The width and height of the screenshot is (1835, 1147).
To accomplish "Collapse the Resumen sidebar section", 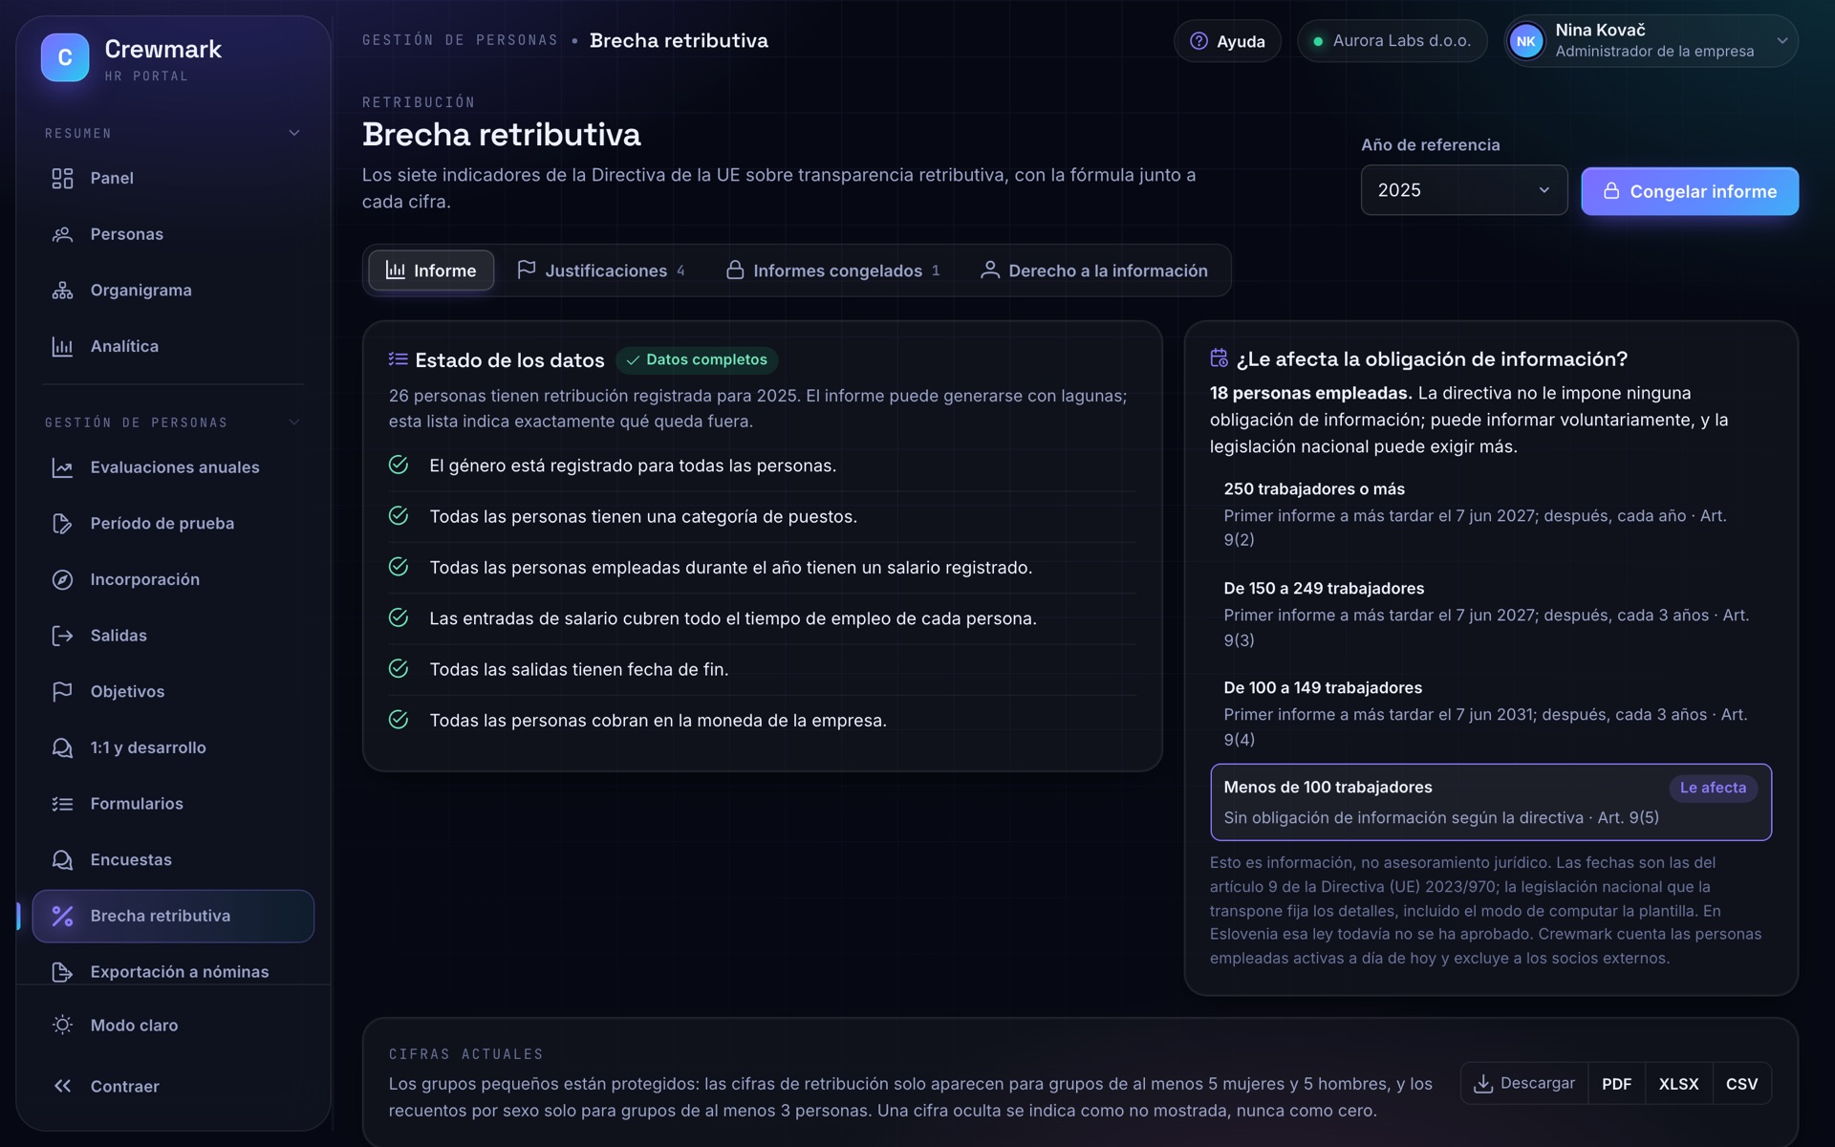I will click(x=173, y=134).
